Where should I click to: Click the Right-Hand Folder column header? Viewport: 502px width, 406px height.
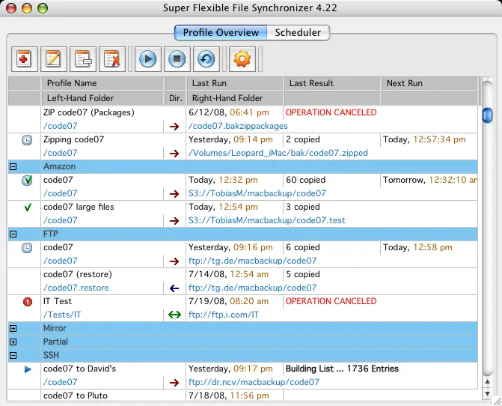(x=235, y=98)
